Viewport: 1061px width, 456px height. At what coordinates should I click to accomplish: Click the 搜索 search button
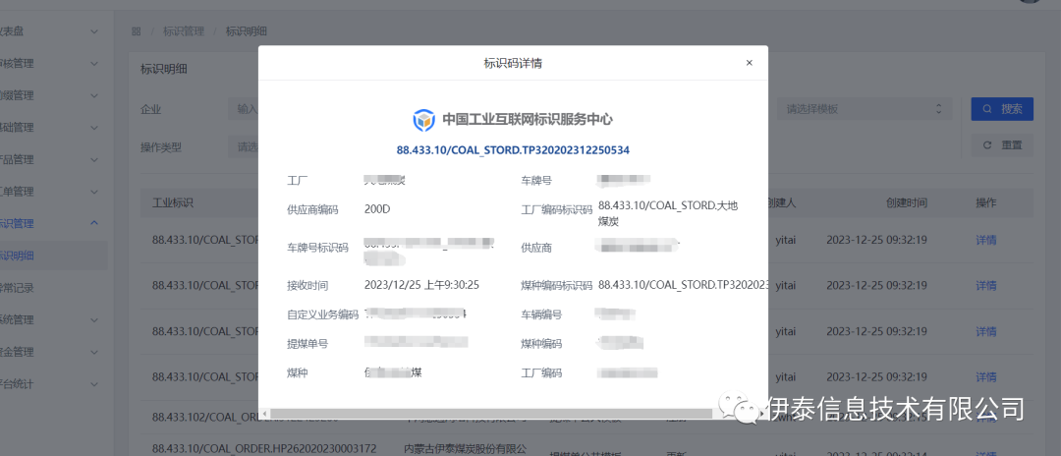[x=1002, y=109]
